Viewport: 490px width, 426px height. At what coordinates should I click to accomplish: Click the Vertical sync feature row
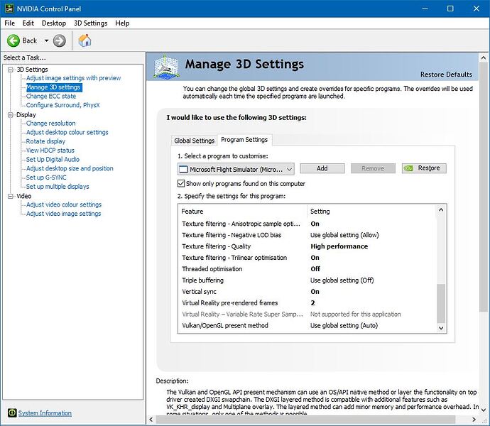point(199,292)
